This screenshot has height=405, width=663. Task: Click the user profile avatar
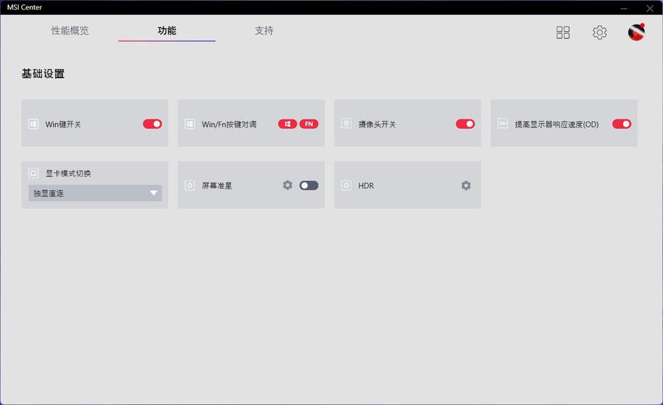pyautogui.click(x=636, y=32)
